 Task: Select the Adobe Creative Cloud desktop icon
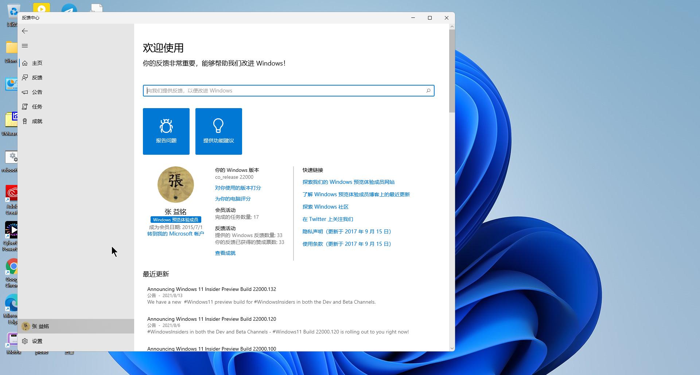tap(11, 200)
